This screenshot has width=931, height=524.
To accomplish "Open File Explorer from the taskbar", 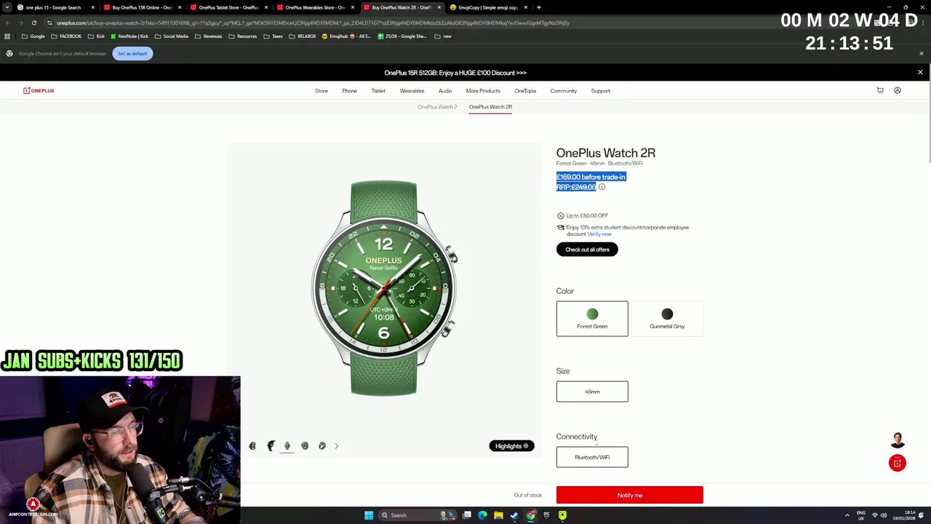I will (498, 515).
